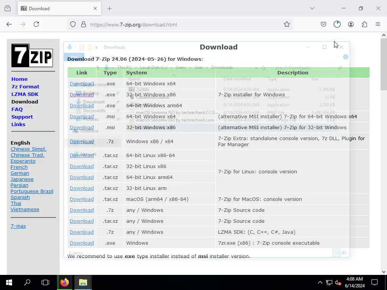Reload the page with refresh icon
The height and width of the screenshot is (290, 387).
tap(36, 24)
